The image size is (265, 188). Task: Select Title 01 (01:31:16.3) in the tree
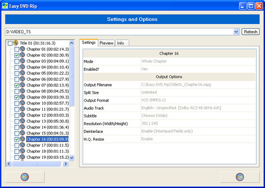coord(38,43)
